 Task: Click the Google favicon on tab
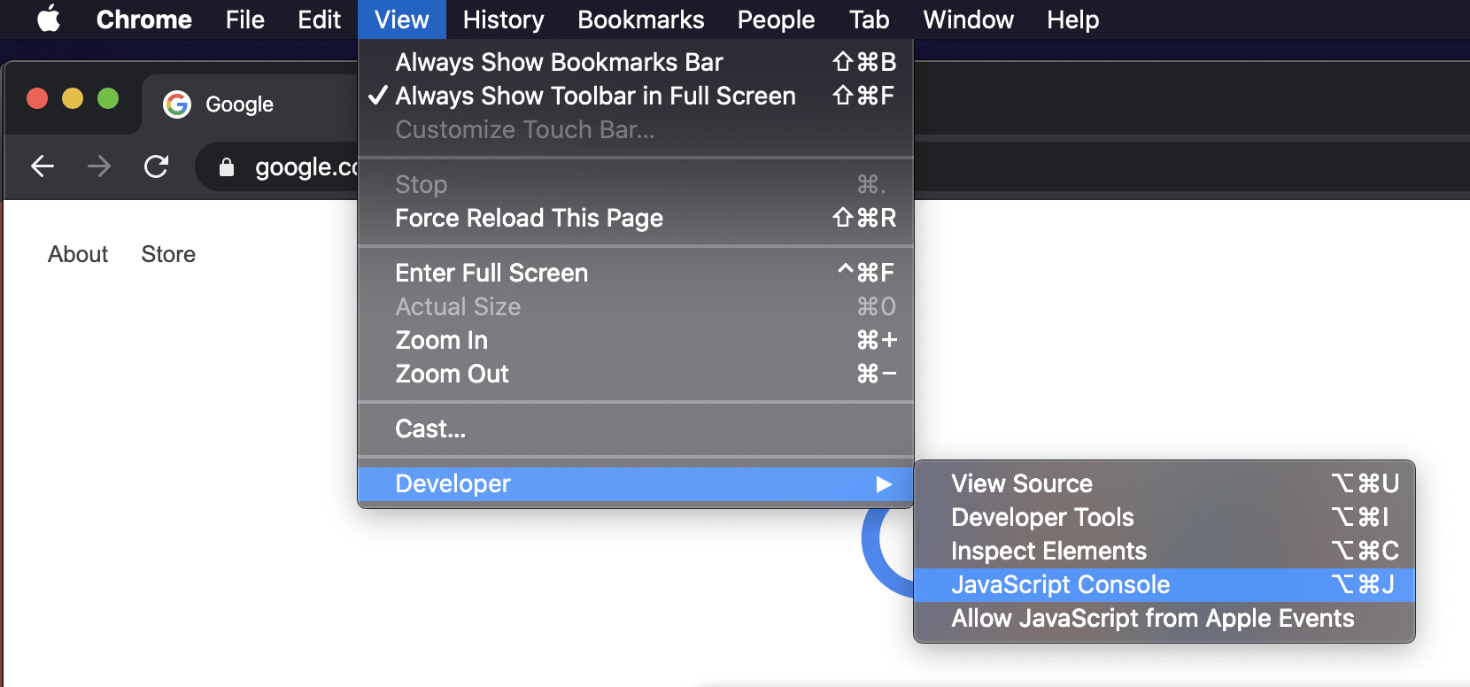(177, 104)
